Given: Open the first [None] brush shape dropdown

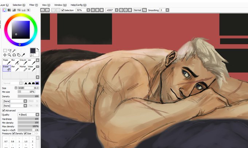Looking at the screenshot, I should coord(25,101).
